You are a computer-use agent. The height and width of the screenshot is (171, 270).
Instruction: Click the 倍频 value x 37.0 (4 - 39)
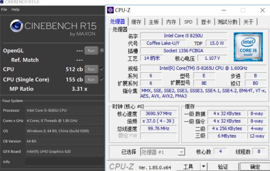(x=159, y=121)
